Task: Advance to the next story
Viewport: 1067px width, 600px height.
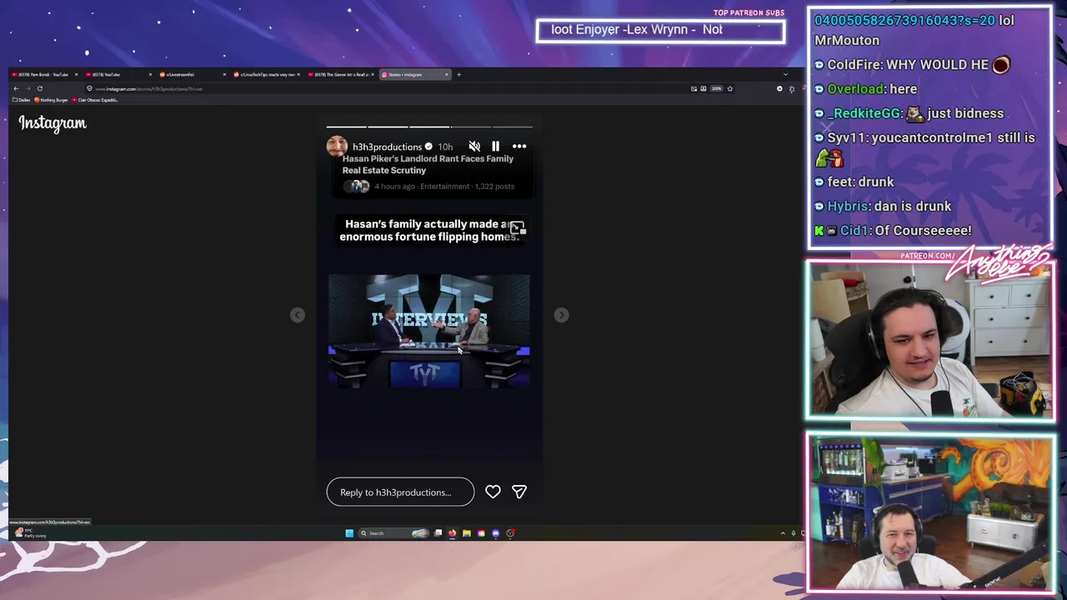Action: click(x=561, y=315)
